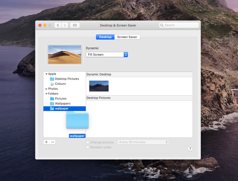Go forward with the right chevron button
The image size is (238, 181).
tap(65, 25)
